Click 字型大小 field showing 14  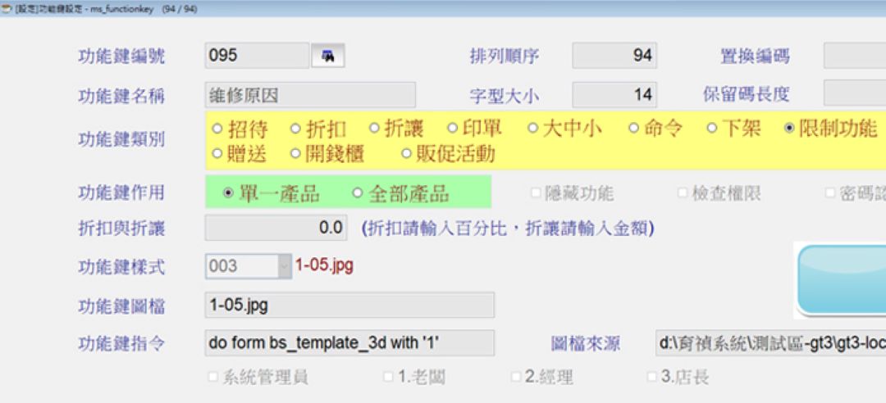pyautogui.click(x=614, y=94)
